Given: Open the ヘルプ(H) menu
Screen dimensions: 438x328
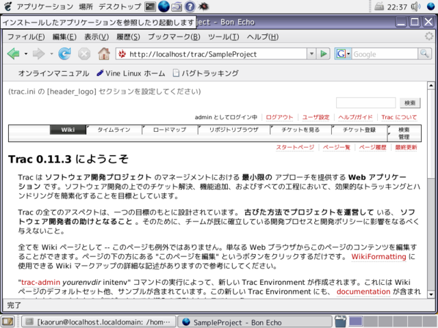Looking at the screenshot, I should (263, 37).
